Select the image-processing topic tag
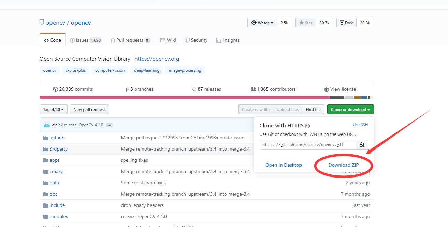This screenshot has height=227, width=448. pyautogui.click(x=185, y=70)
